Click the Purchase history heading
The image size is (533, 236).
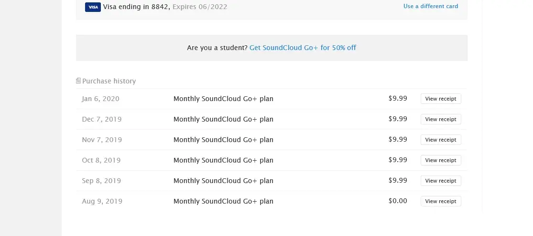click(x=109, y=81)
